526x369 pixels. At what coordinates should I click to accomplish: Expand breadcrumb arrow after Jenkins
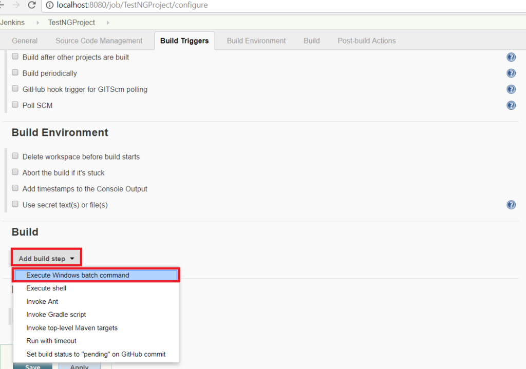tap(37, 23)
